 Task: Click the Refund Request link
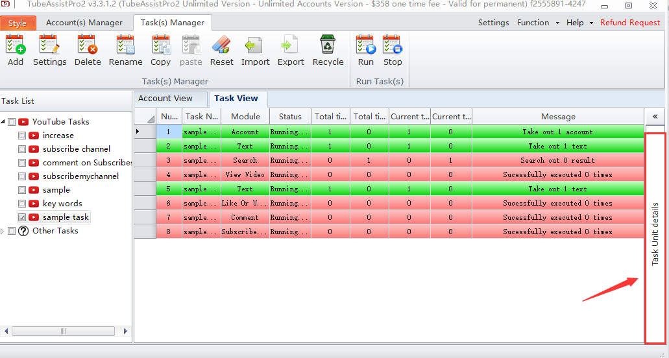[629, 23]
